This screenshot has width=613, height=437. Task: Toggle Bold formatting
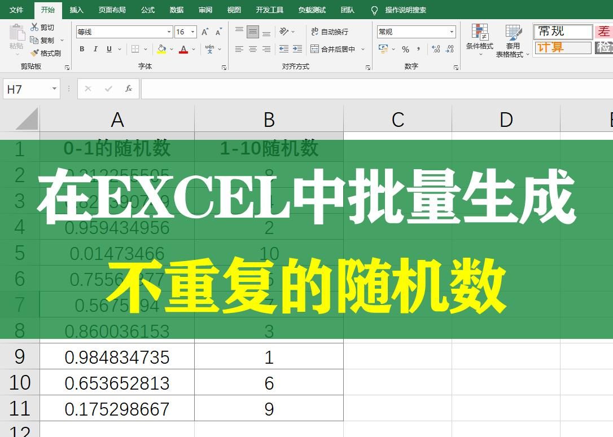(x=82, y=49)
